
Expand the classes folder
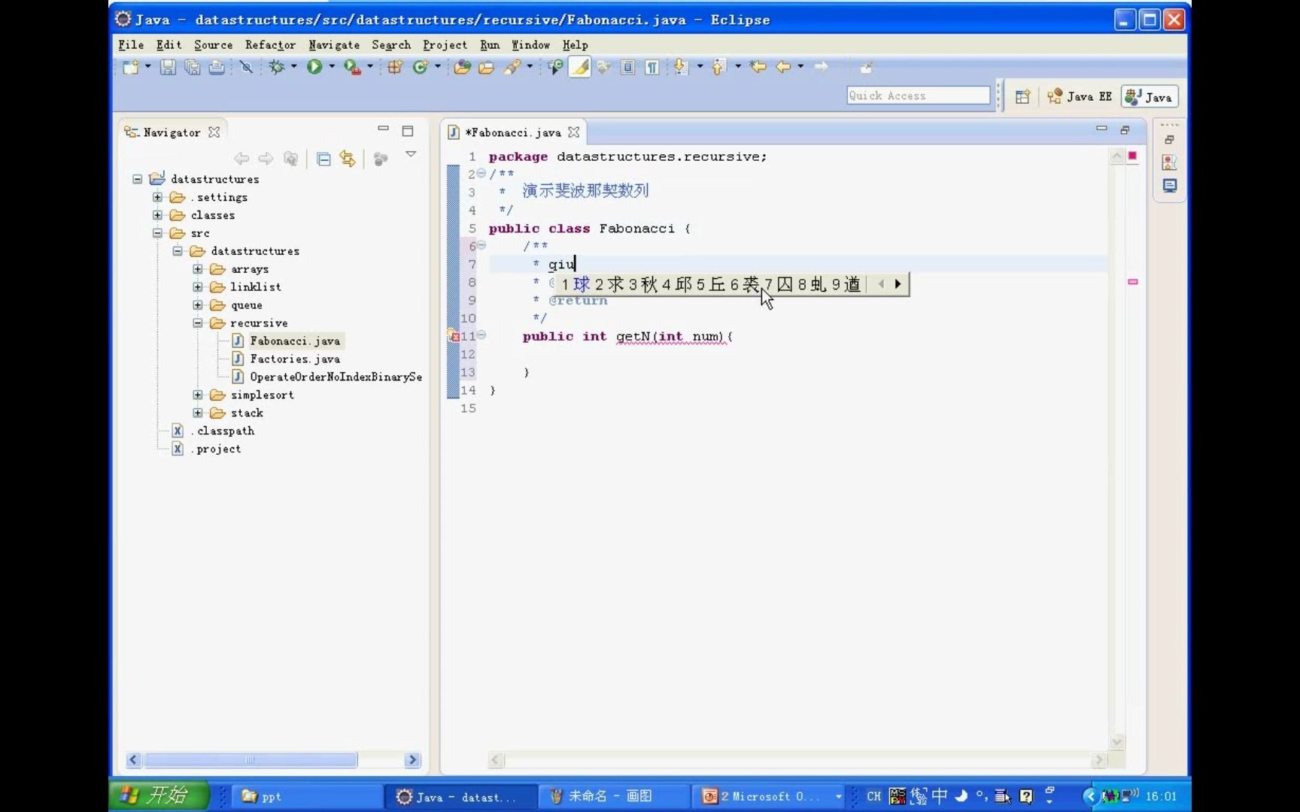coord(157,215)
